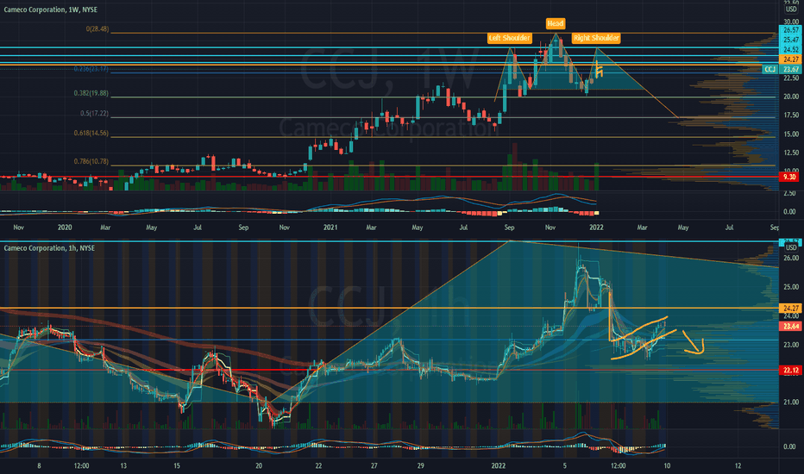Viewport: 804px width, 474px height.
Task: Click the 17.50 level on weekly price axis
Action: point(791,115)
